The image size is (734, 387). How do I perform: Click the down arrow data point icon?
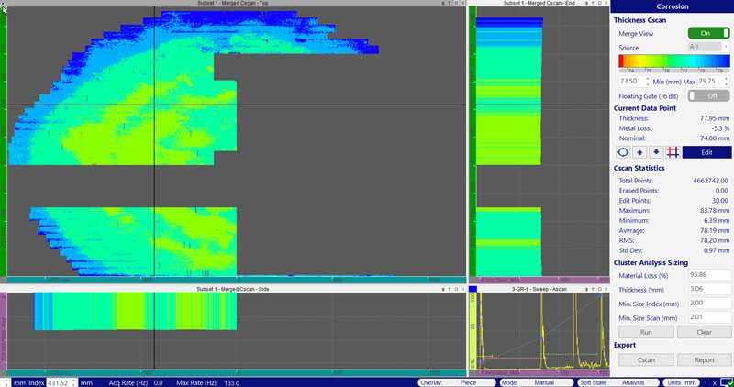click(655, 152)
